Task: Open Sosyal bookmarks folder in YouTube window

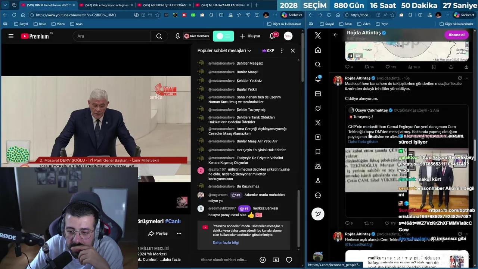Action: (21, 24)
